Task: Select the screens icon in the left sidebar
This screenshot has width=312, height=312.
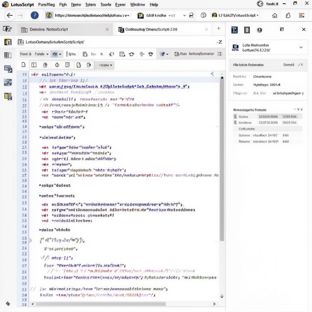Action: tap(8, 69)
